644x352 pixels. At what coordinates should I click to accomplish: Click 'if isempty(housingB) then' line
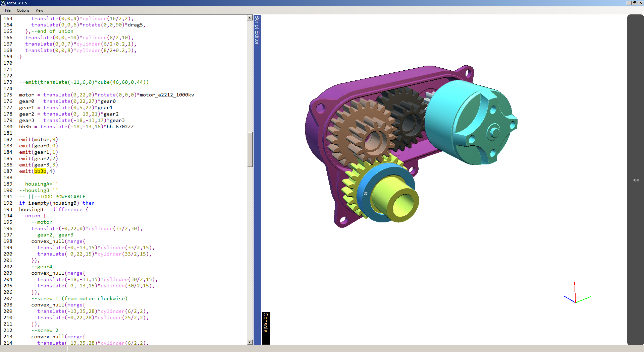[57, 203]
